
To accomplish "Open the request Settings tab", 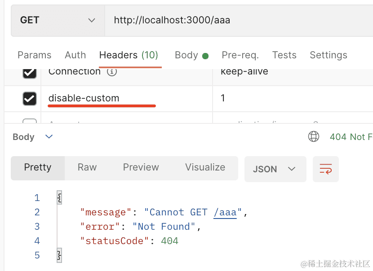I will coord(328,55).
